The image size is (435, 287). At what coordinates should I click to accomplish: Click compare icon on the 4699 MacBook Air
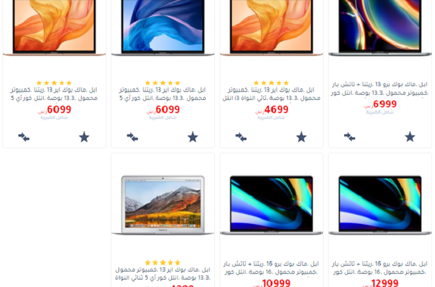tap(241, 137)
